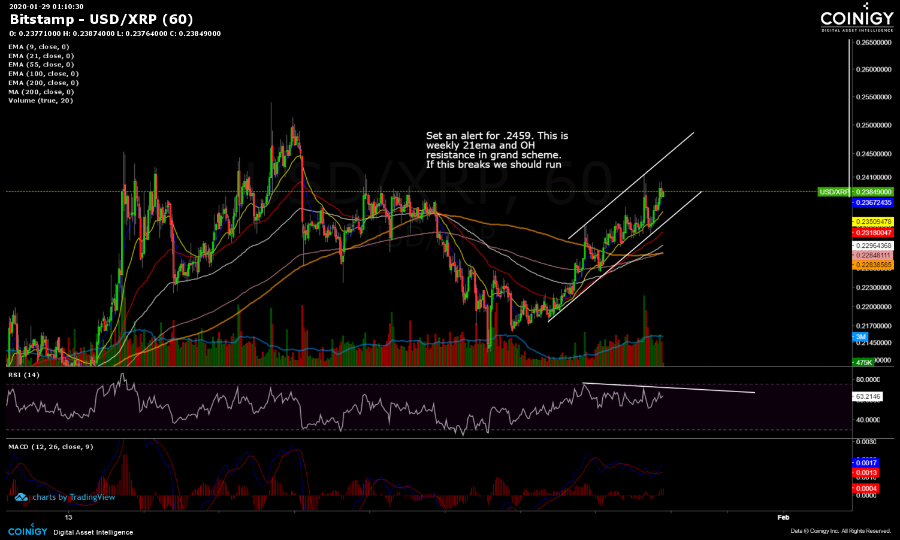This screenshot has height=540, width=900.
Task: Click the RSI value tag 63.2146
Action: (x=868, y=396)
